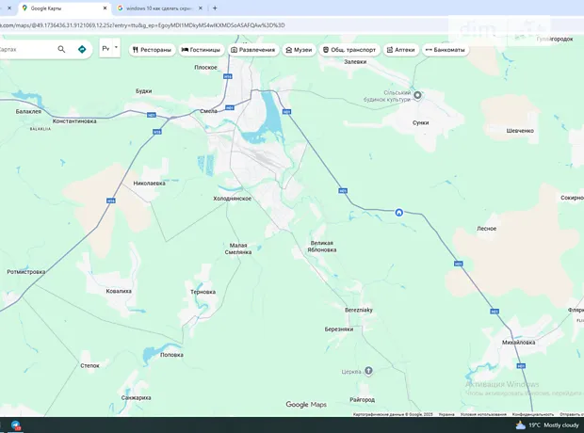Click the search magnifier icon
Screen dimensions: 584x433
(x=62, y=49)
